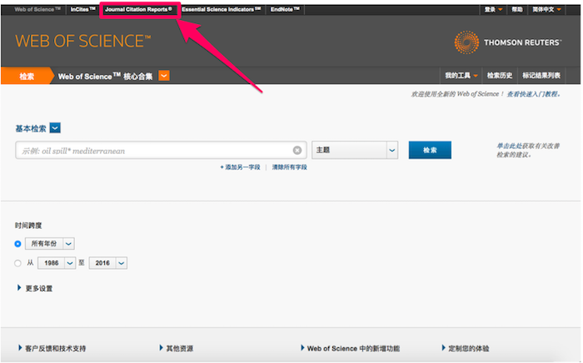583x363 pixels.
Task: Select the 所有年份 radio button
Action: (x=18, y=243)
